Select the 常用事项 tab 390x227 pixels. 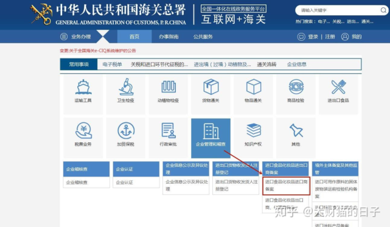(x=79, y=65)
